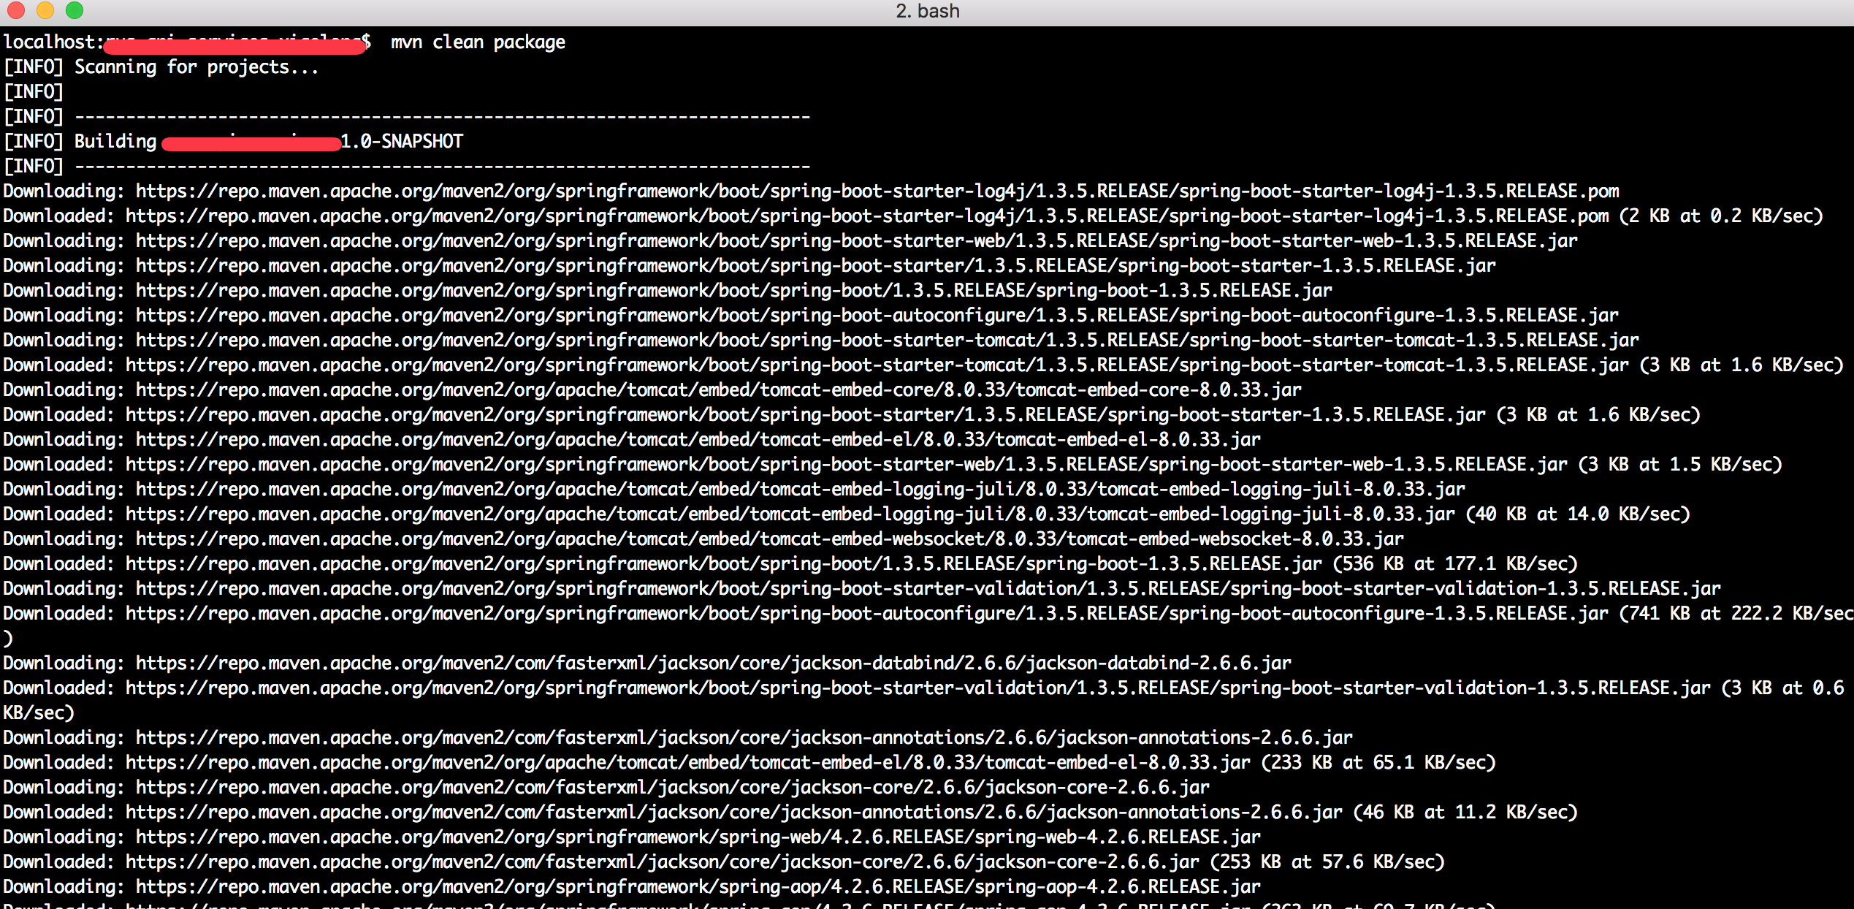Click the Downloading spring-boot-1.3.5.RELEASE.jar URL

[x=734, y=291]
